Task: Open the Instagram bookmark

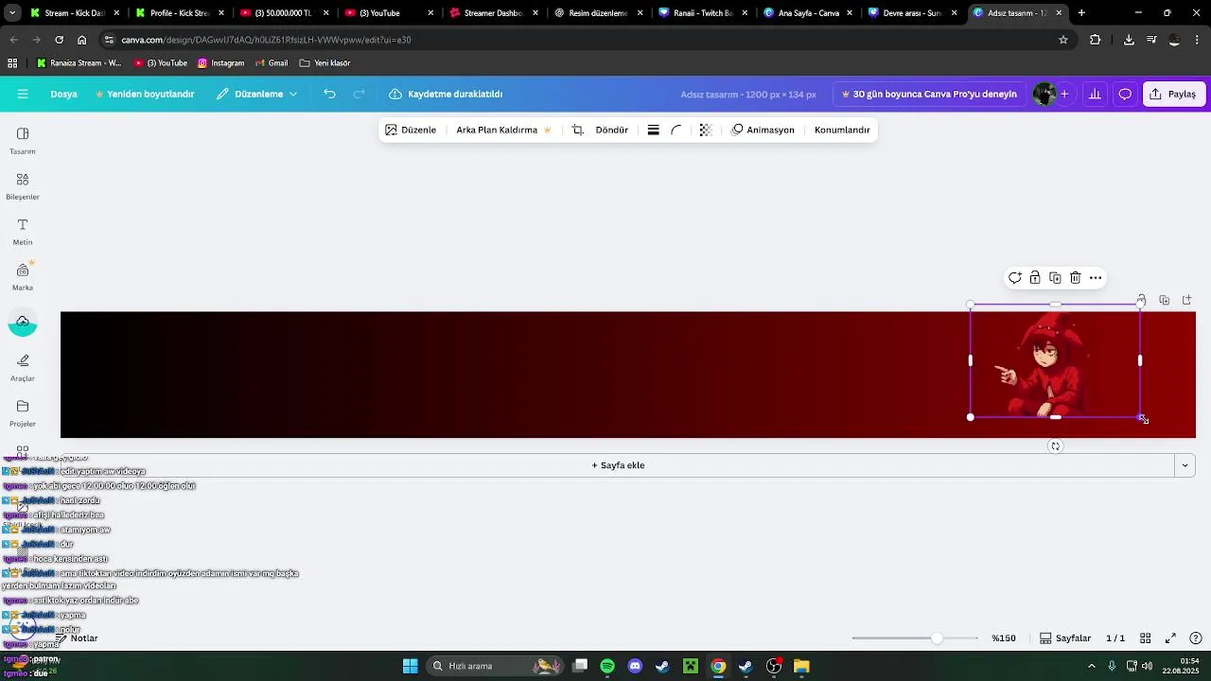Action: (220, 63)
